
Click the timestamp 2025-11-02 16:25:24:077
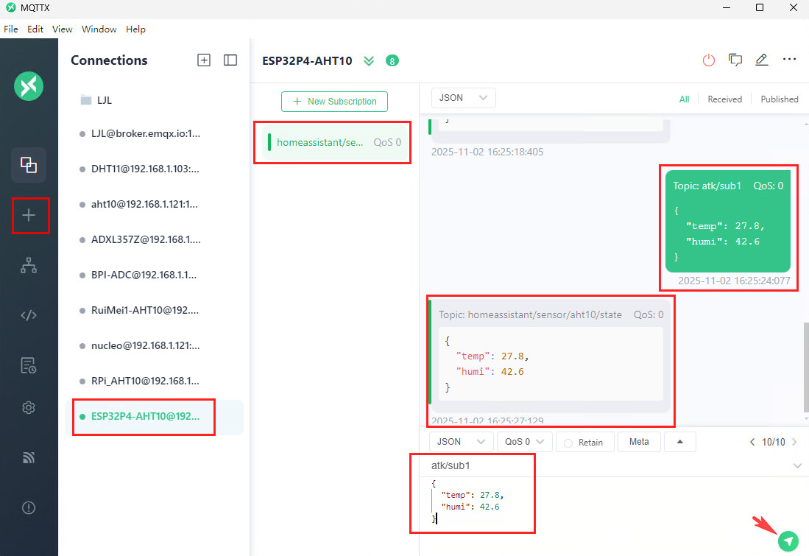(x=734, y=281)
